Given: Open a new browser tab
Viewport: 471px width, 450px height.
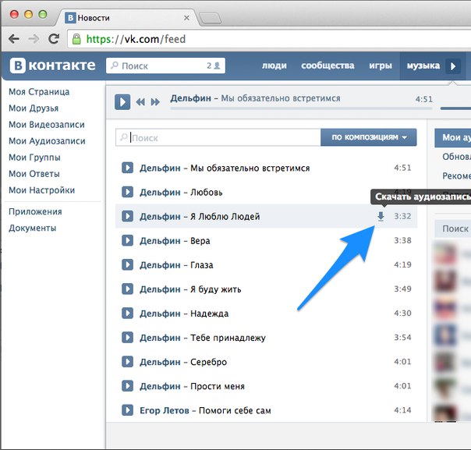Looking at the screenshot, I should coord(211,18).
